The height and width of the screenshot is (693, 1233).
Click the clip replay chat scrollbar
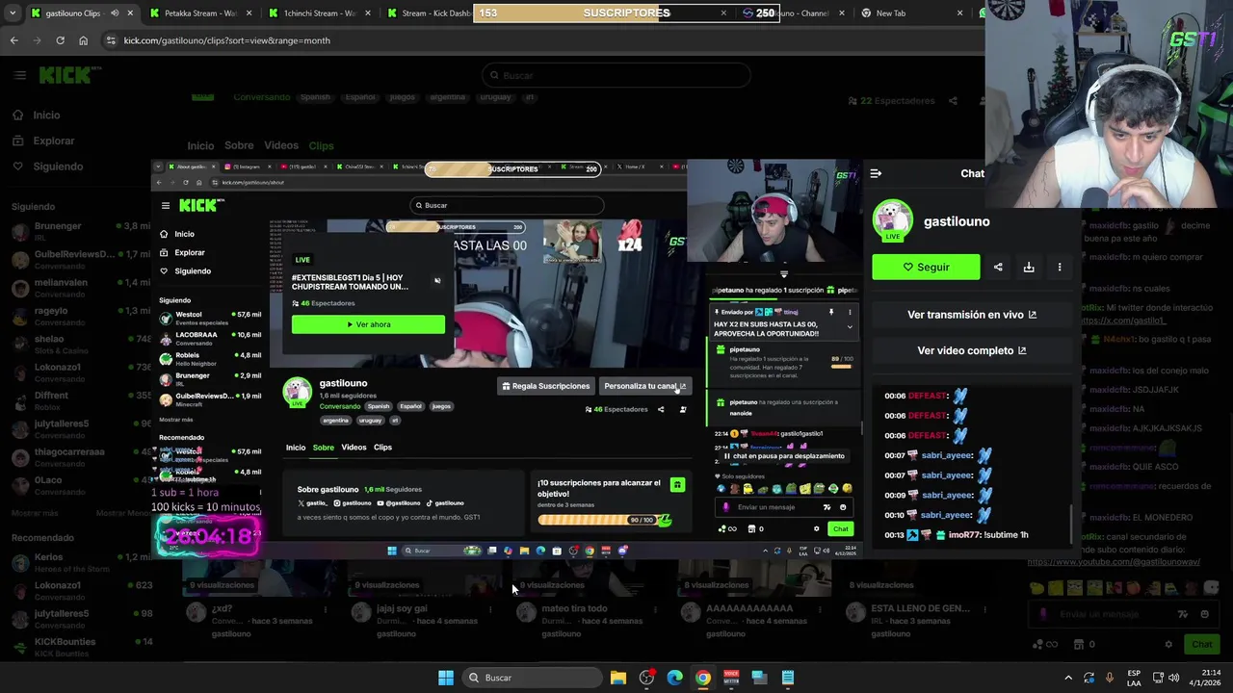tap(1070, 525)
